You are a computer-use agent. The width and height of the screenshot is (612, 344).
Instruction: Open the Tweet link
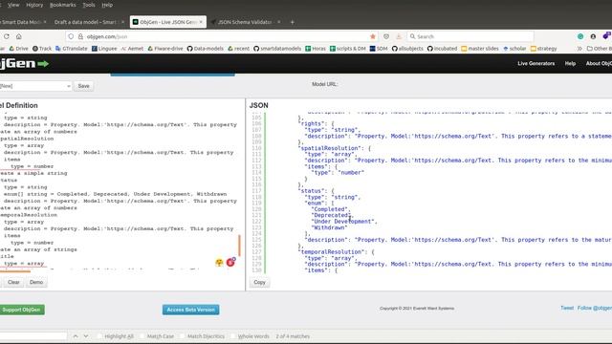point(567,308)
